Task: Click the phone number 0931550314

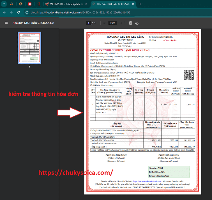Action: tap(109, 60)
